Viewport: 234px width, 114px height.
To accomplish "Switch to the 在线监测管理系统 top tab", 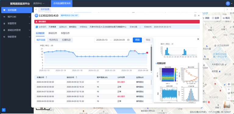I will [x=62, y=3].
